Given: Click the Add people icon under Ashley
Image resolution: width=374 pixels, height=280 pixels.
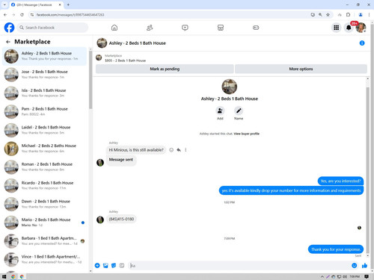Looking at the screenshot, I should click(x=220, y=111).
